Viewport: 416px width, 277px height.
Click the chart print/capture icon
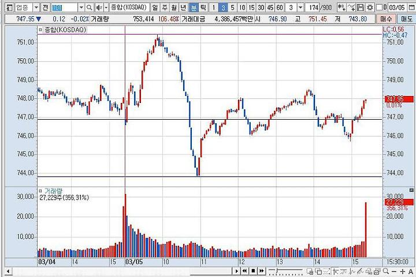[377, 271]
